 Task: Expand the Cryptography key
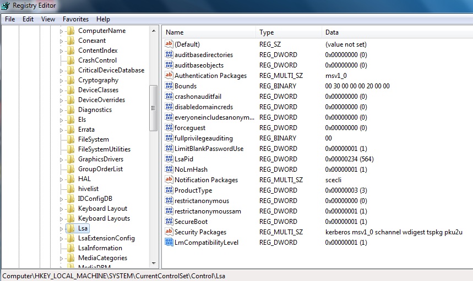pos(61,81)
